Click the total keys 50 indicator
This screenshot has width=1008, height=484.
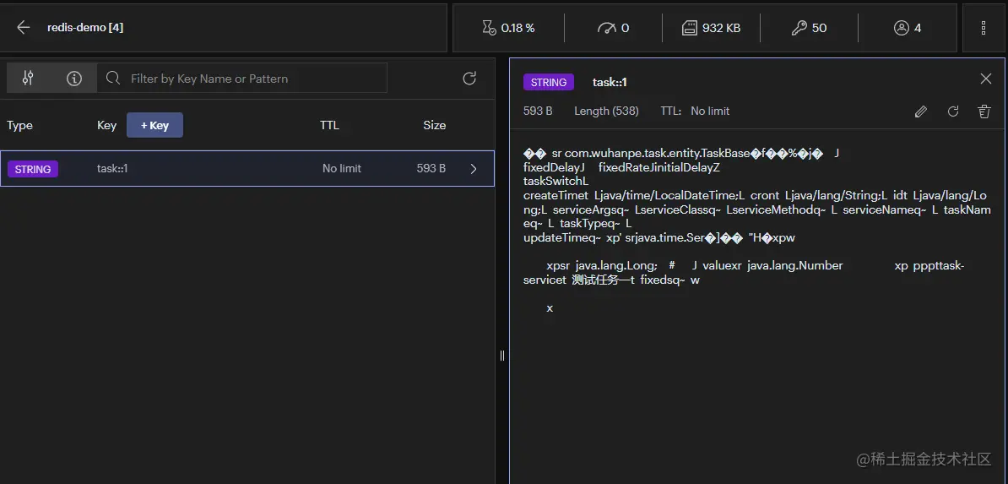pos(809,28)
